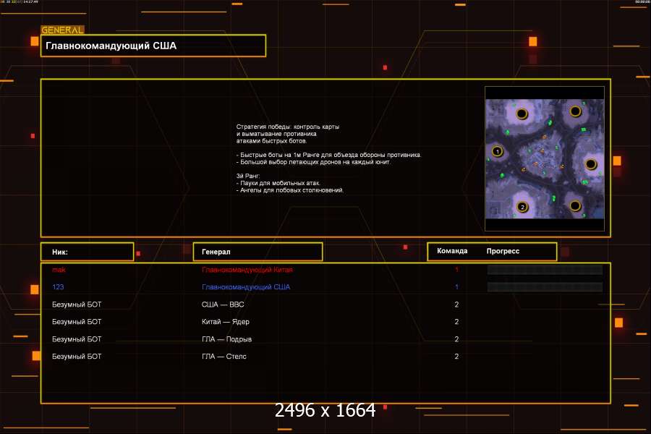Click team number 1 in 123's row
Image resolution: width=651 pixels, height=434 pixels.
456,287
